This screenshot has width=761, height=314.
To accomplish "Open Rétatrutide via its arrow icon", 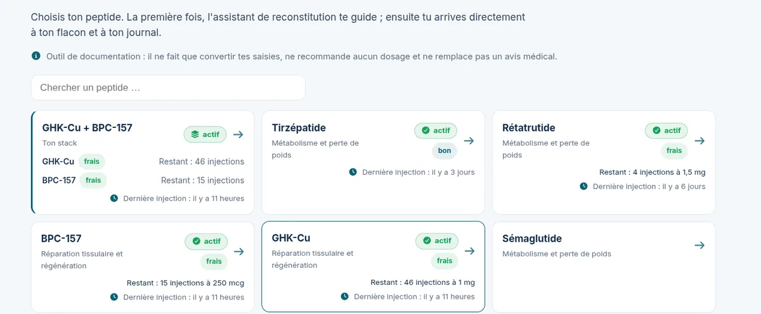I will (x=699, y=141).
